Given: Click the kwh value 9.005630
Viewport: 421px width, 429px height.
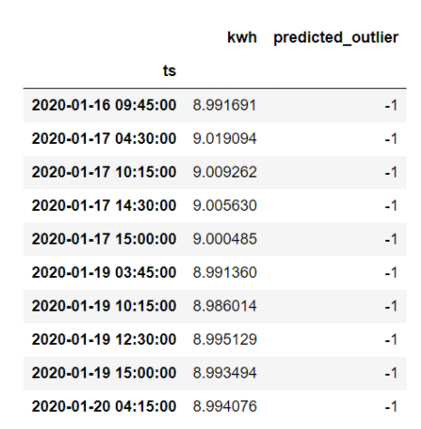Looking at the screenshot, I should (225, 205).
